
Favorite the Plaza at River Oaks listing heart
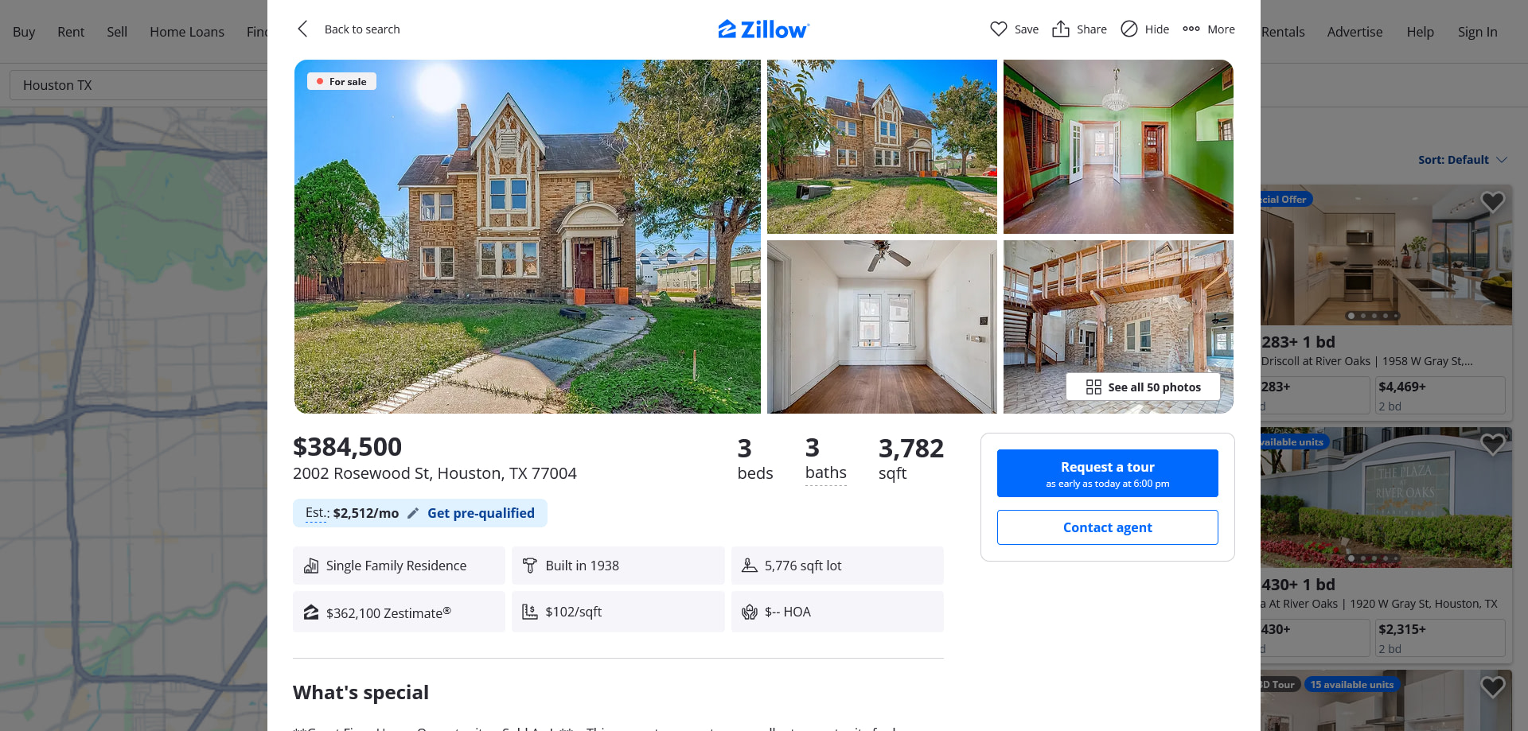click(1492, 444)
